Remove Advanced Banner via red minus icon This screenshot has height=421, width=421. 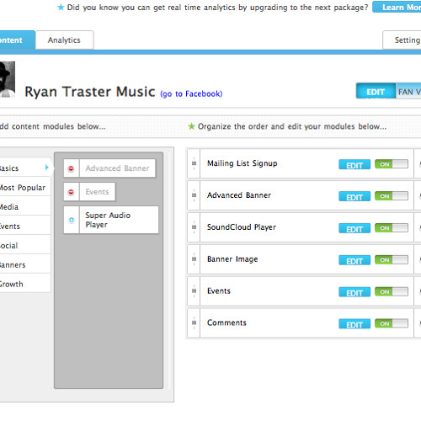tap(71, 168)
